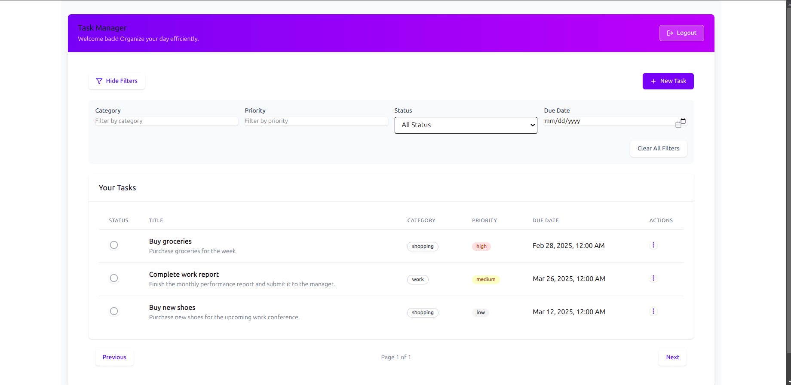Open actions menu for Buy new shoes

[653, 312]
